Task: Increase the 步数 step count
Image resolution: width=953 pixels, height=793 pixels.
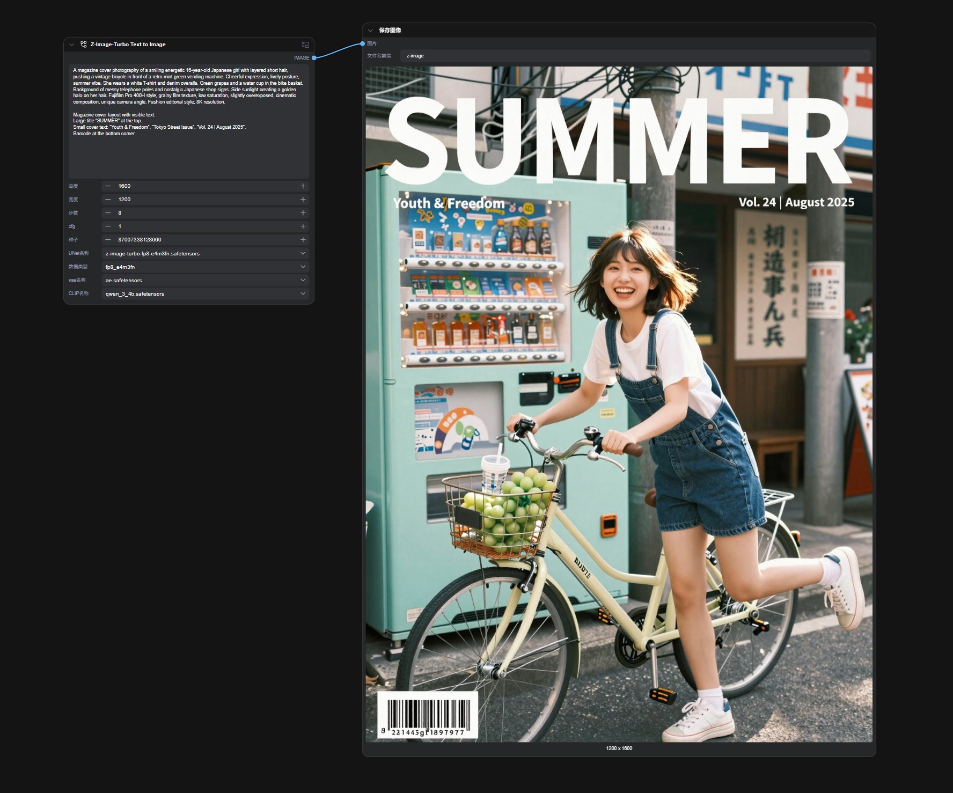Action: [303, 213]
